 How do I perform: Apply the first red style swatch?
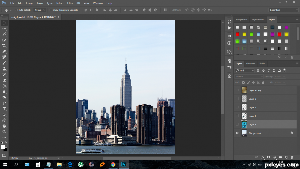pyautogui.click(x=237, y=34)
